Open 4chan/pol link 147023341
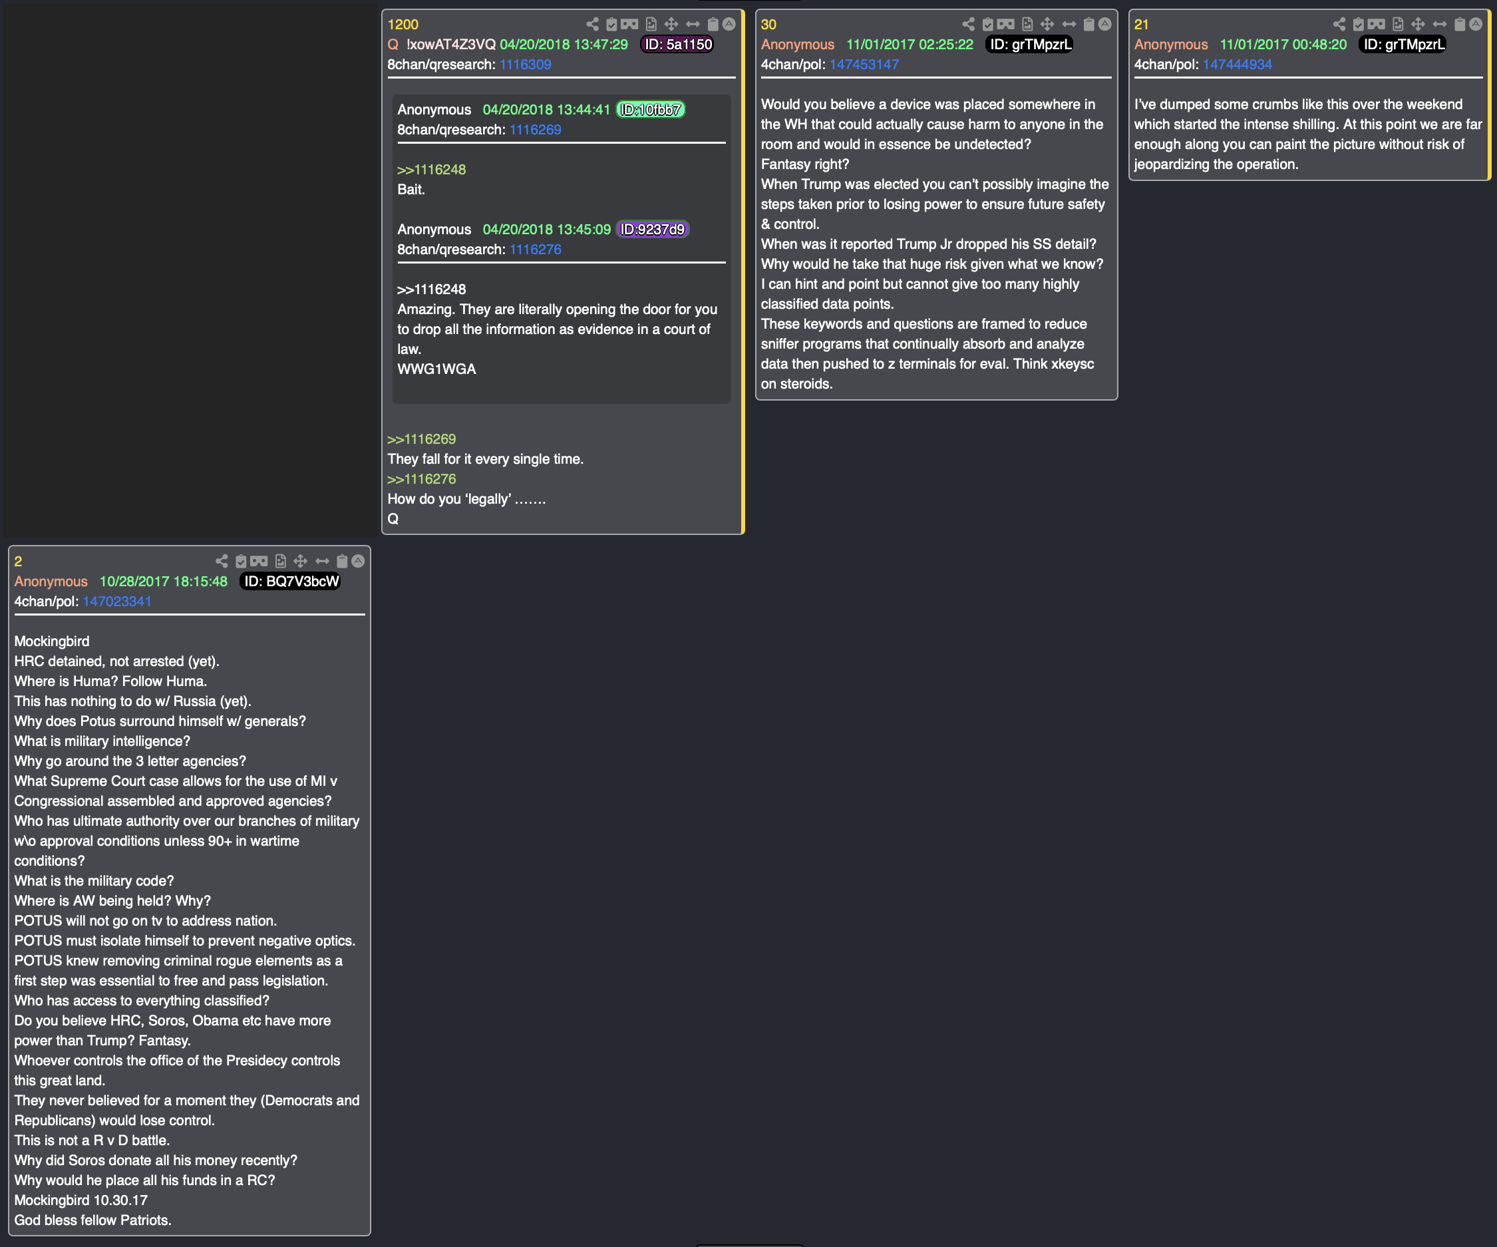This screenshot has width=1497, height=1247. [117, 601]
